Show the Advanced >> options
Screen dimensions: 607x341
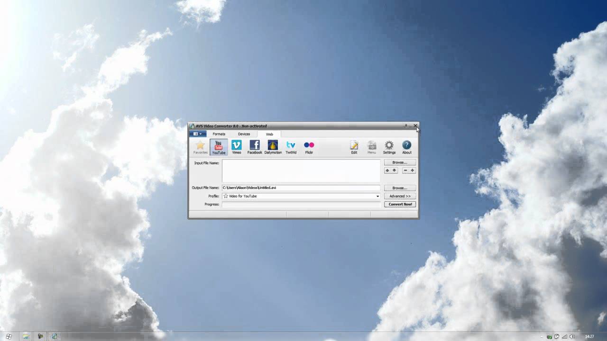[x=400, y=196]
